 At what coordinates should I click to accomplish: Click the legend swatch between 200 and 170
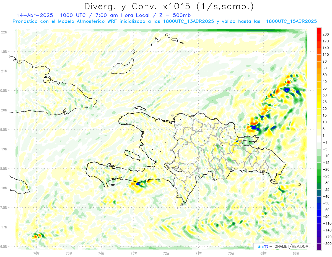point(319,38)
